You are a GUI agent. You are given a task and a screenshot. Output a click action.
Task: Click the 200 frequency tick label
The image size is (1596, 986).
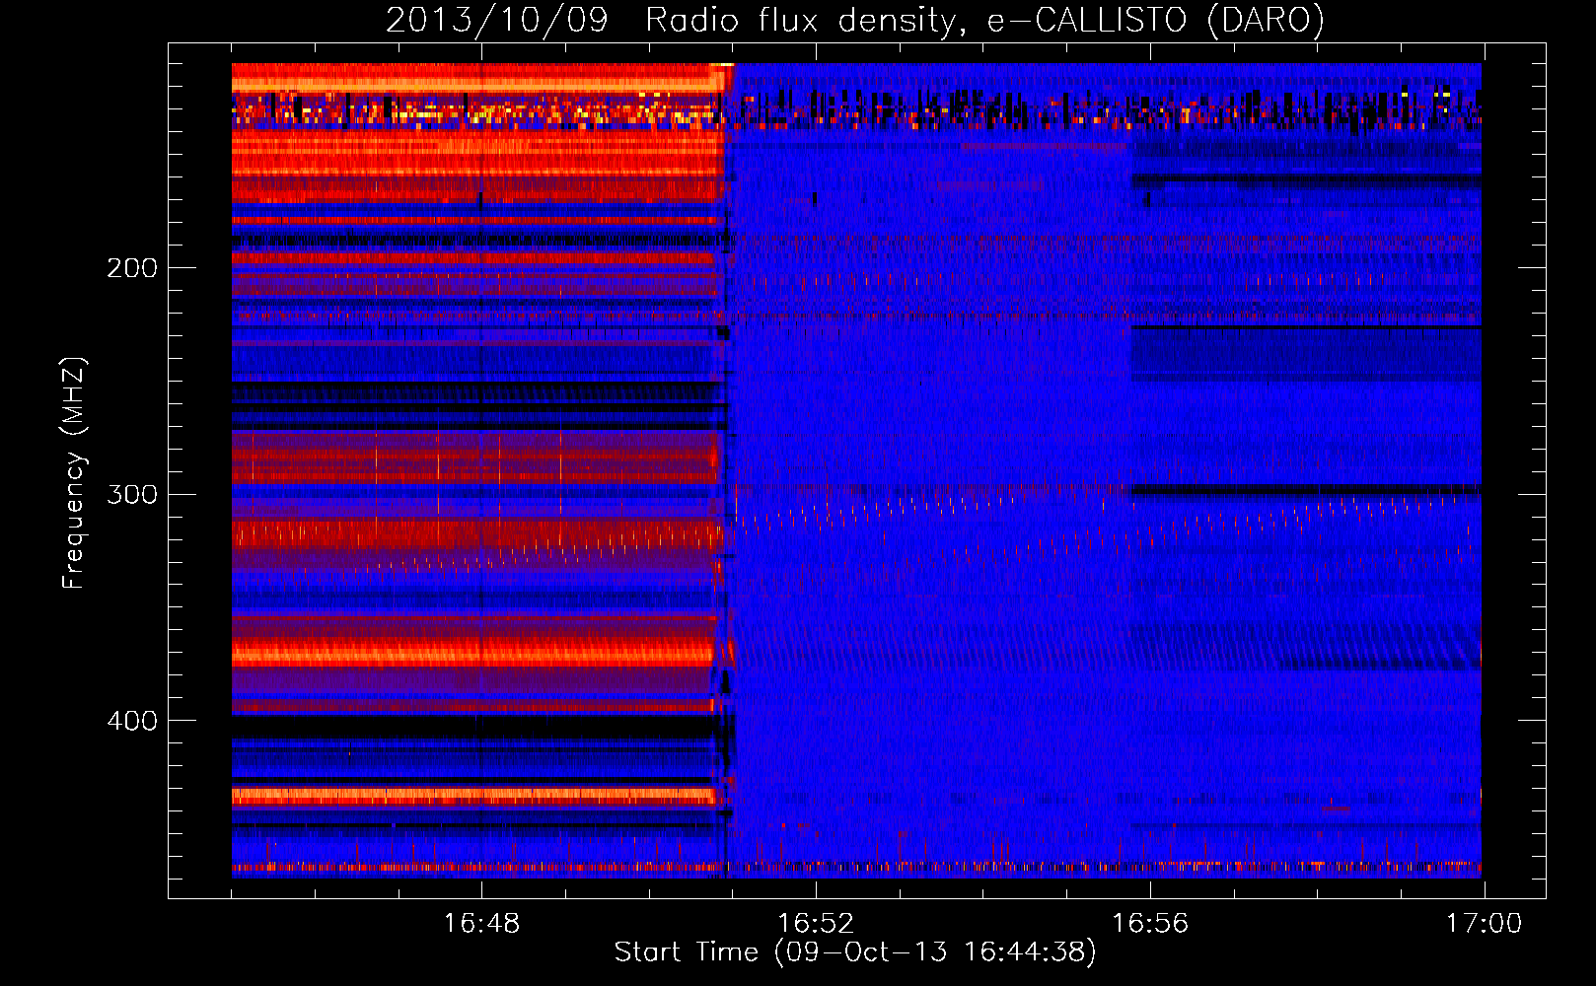pyautogui.click(x=132, y=268)
